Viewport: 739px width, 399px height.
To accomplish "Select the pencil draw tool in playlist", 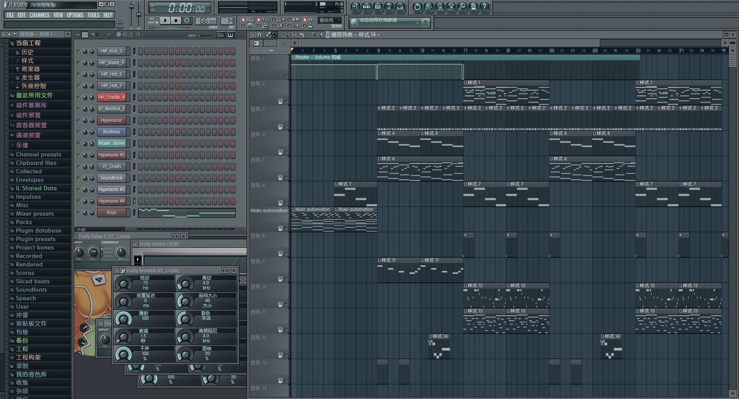I will pos(268,35).
